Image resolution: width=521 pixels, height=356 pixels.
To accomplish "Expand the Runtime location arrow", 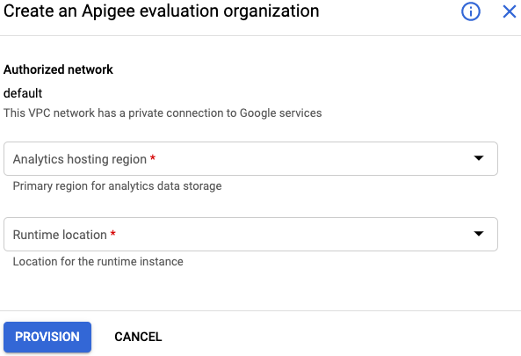I will point(479,234).
